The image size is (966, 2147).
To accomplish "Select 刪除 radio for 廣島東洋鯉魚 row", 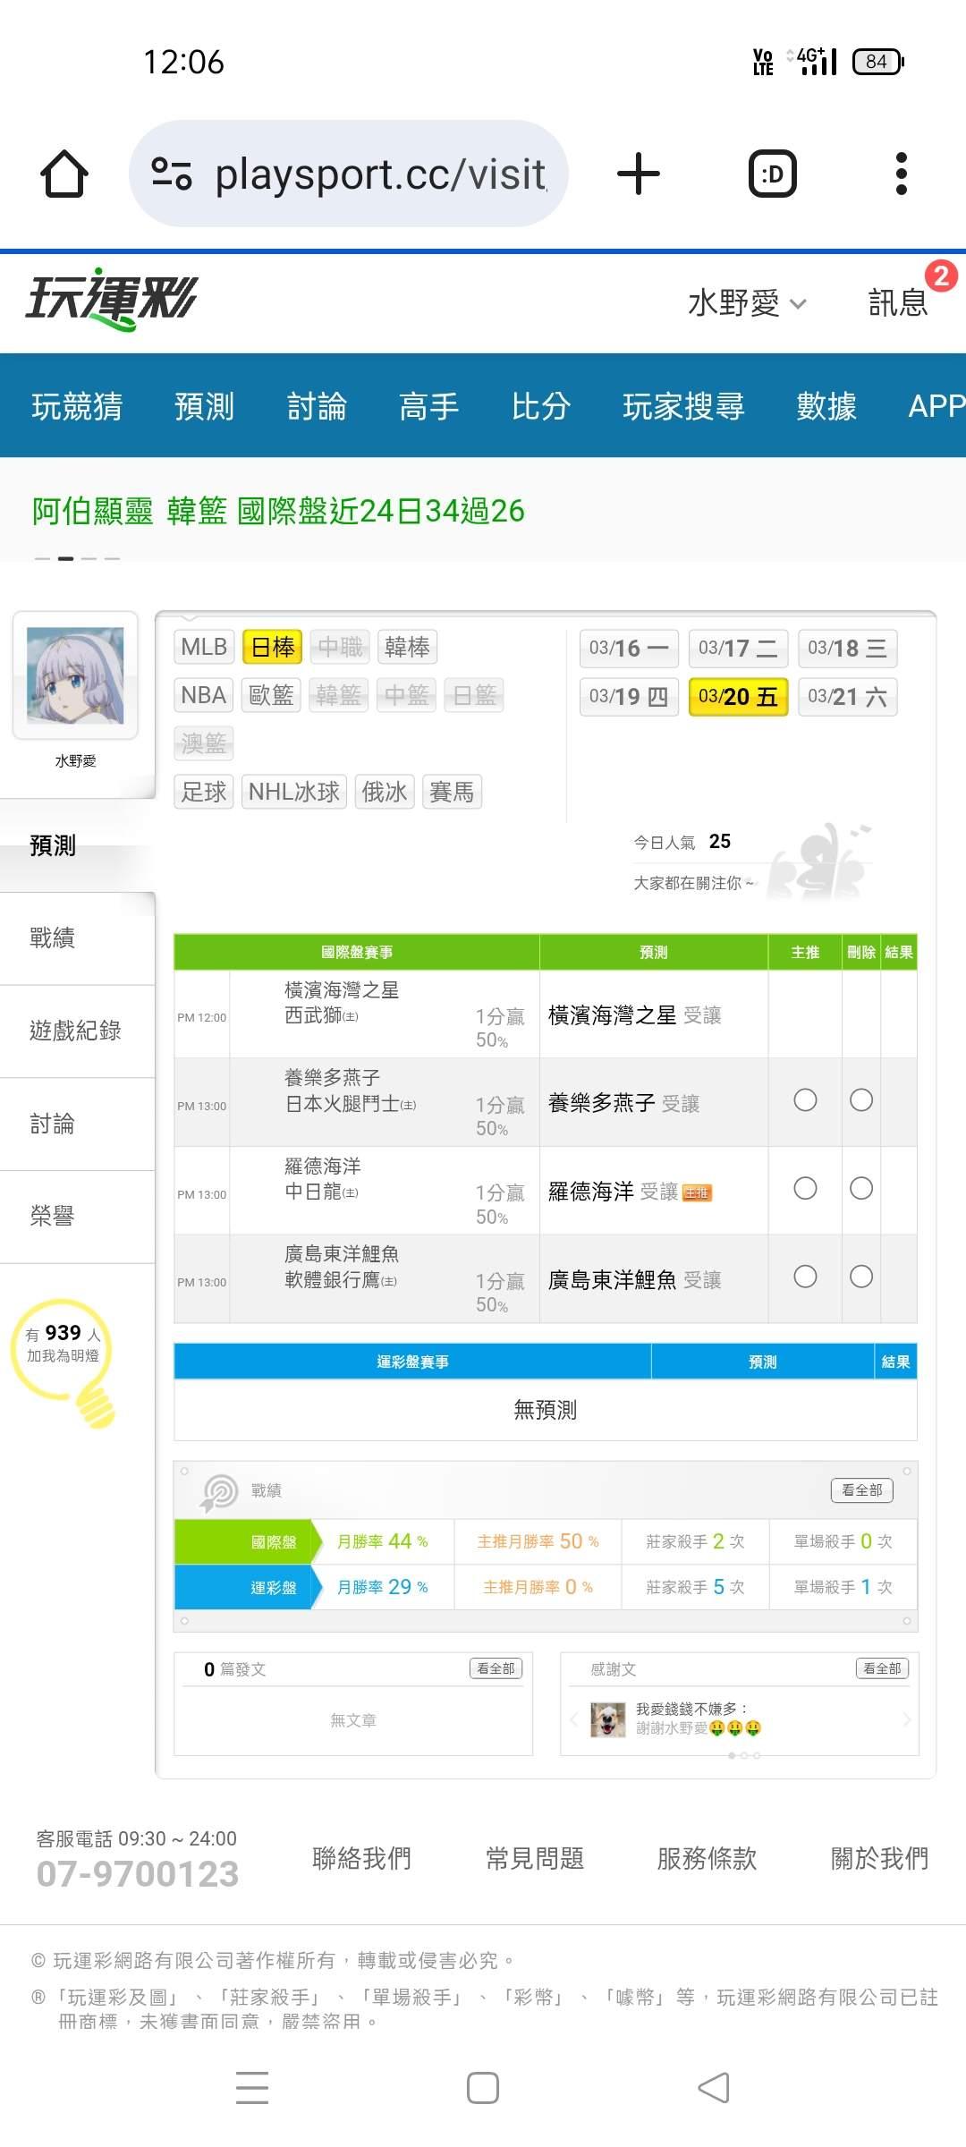I will (861, 1277).
